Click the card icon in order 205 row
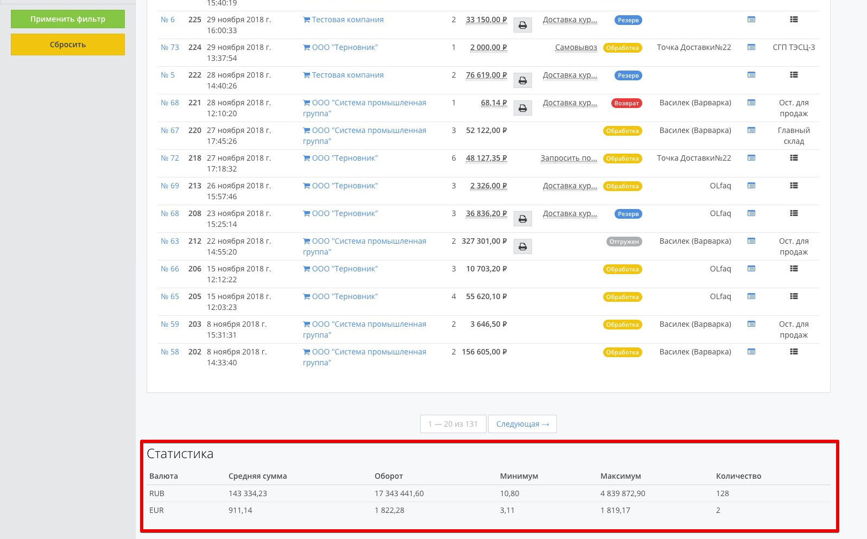Viewport: 867px width, 539px height. pos(751,297)
